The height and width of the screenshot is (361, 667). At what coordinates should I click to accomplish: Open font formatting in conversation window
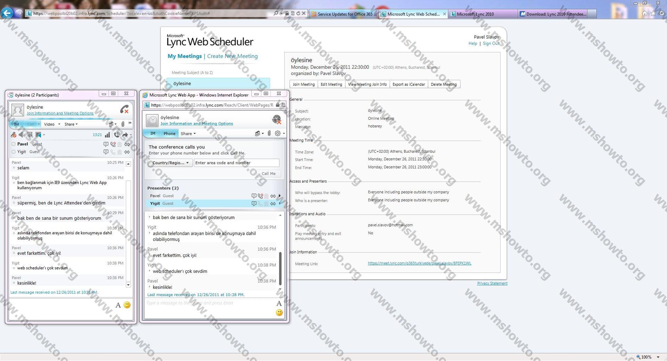pyautogui.click(x=118, y=305)
